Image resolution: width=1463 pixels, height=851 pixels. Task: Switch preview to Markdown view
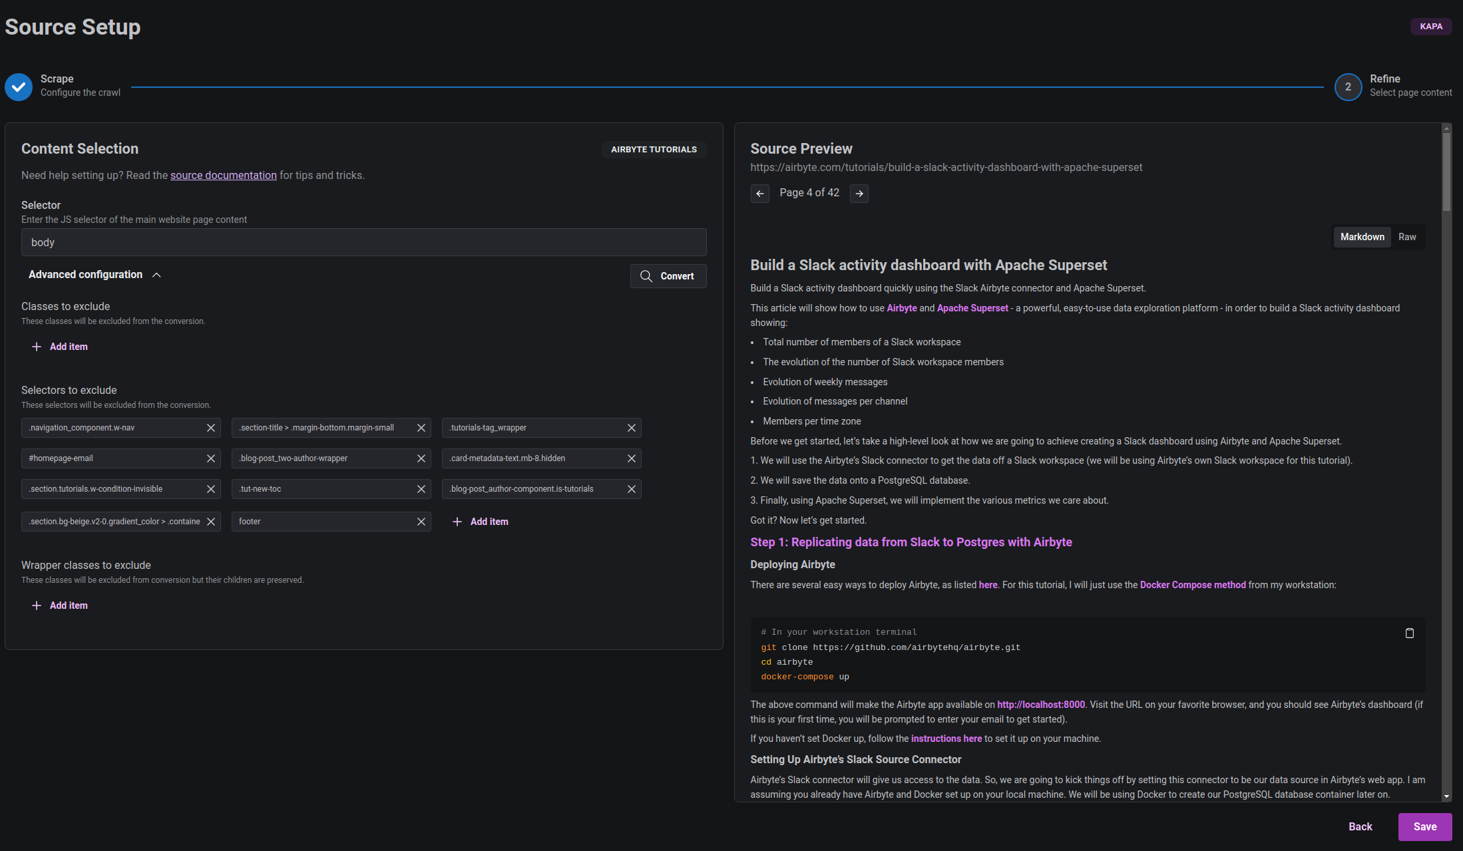pos(1362,237)
